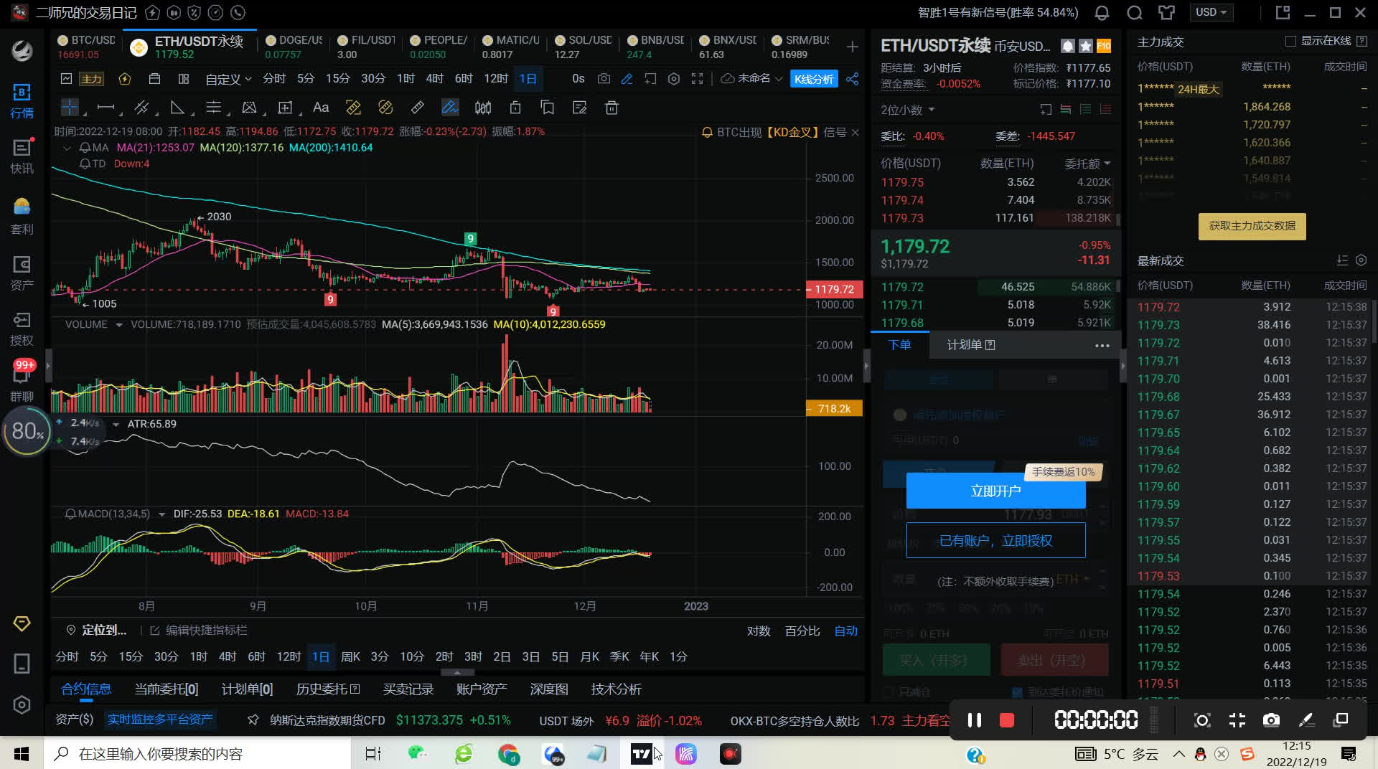Expand the 自定义 timeframe dropdown
This screenshot has width=1378, height=769.
pos(228,79)
